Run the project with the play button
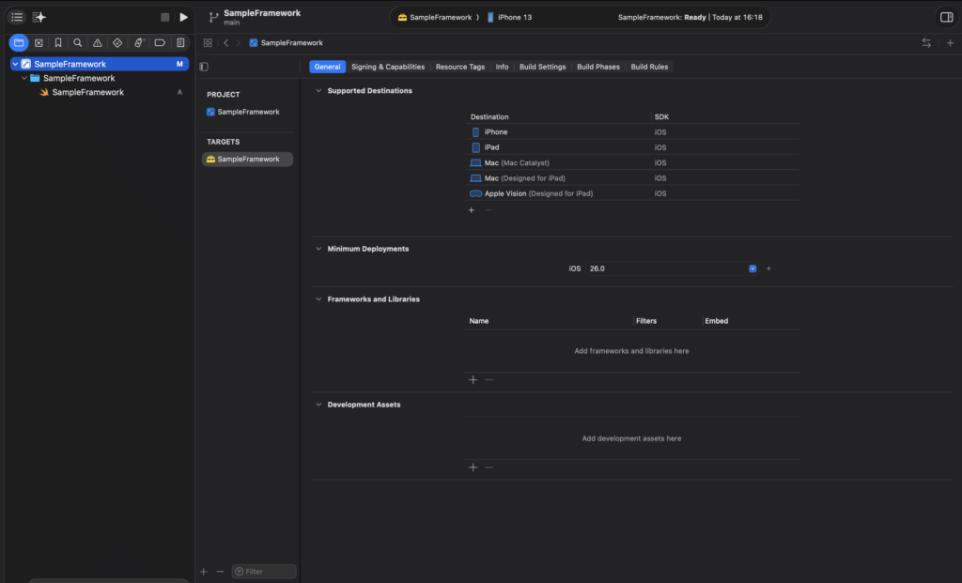 coord(183,17)
